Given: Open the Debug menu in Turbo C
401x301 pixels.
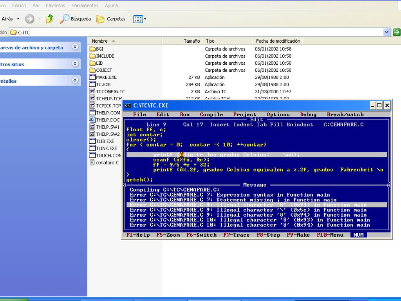Looking at the screenshot, I should pos(309,115).
